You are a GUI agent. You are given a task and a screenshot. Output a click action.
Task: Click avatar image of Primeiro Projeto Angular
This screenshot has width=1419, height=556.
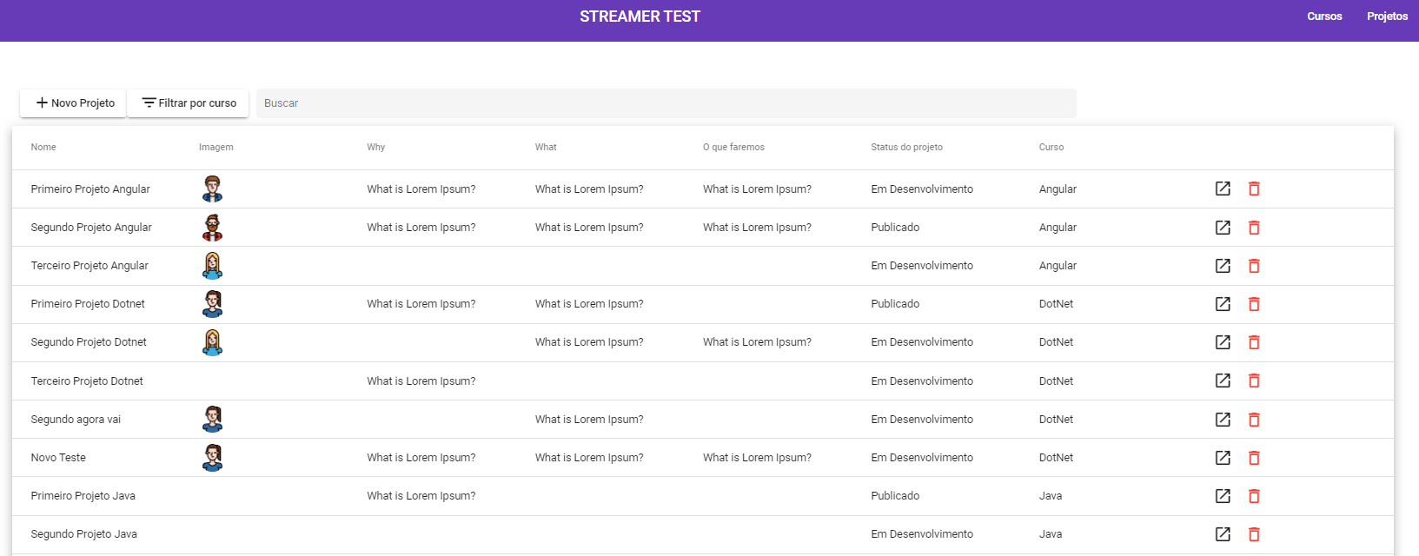[213, 189]
